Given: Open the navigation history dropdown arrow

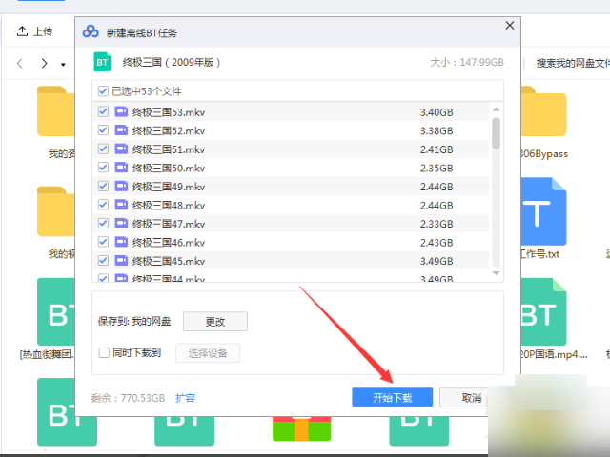Looking at the screenshot, I should coord(63,65).
